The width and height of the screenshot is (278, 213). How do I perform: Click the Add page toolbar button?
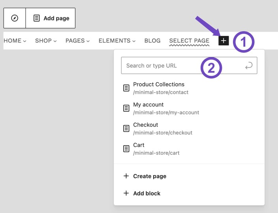[x=51, y=18]
